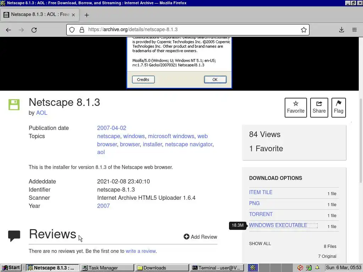Viewport: 363px width, 272px height.
Task: Go back to the previous page
Action: [x=9, y=30]
